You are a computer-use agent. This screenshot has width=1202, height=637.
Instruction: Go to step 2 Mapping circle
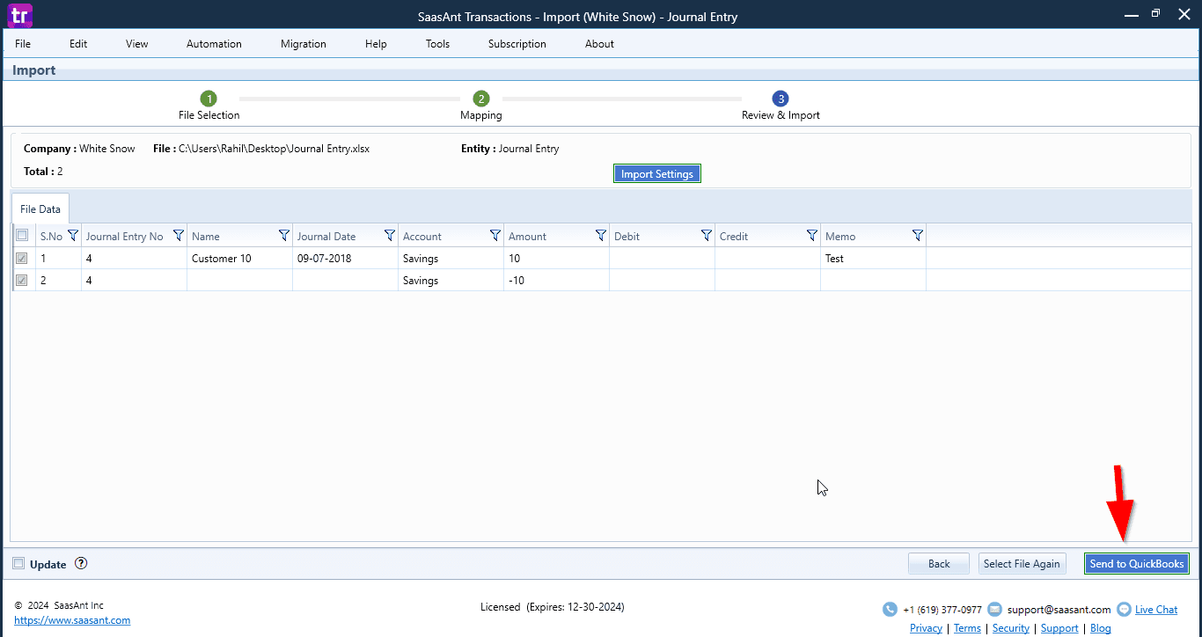[x=480, y=99]
